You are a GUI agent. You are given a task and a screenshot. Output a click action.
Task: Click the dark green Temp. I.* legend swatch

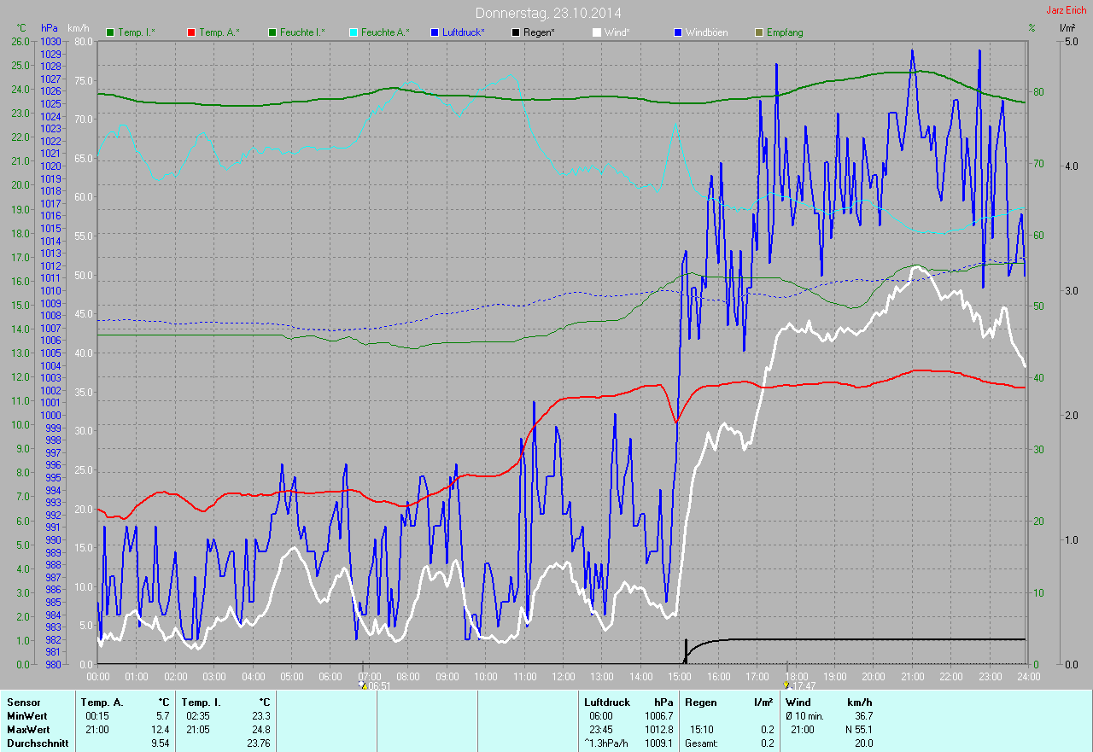(110, 32)
